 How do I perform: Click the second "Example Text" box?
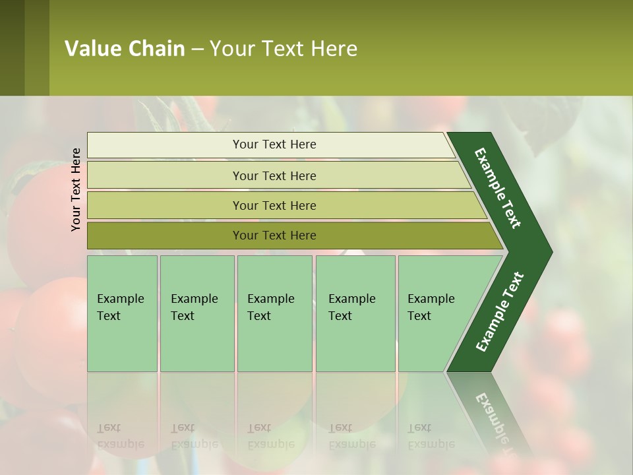coord(197,313)
